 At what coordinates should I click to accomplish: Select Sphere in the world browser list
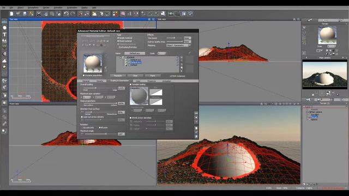click(314, 120)
